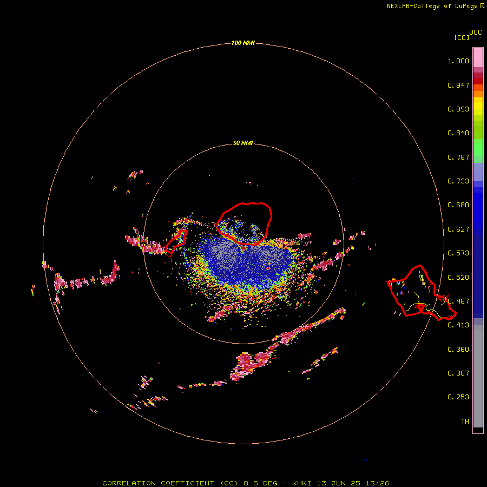Click the TH threshold label
Screen dimensions: 487x487
pyautogui.click(x=465, y=422)
